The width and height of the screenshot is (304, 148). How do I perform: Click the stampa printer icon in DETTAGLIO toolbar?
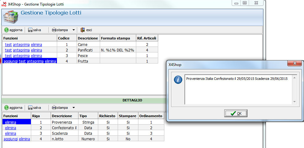[54, 108]
